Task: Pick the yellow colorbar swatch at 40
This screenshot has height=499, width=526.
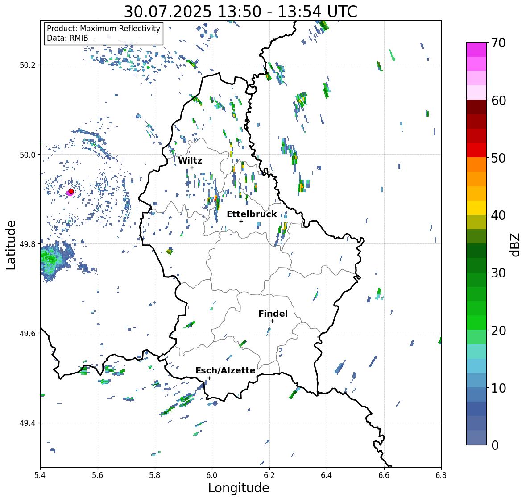Action: coord(476,208)
